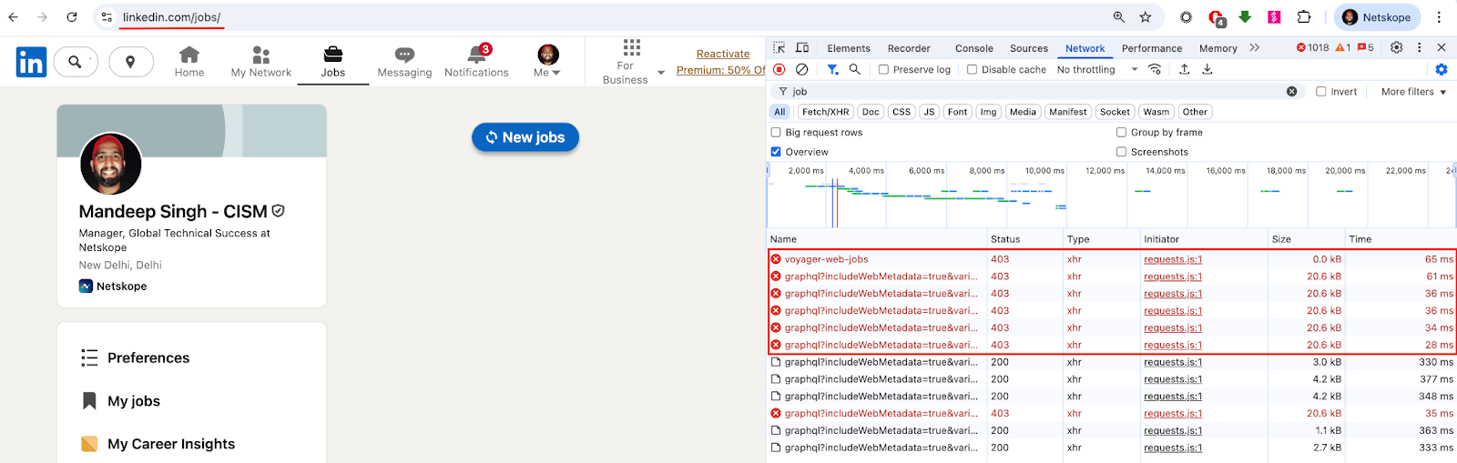Clear the network log
Image resolution: width=1457 pixels, height=463 pixels.
pos(802,69)
